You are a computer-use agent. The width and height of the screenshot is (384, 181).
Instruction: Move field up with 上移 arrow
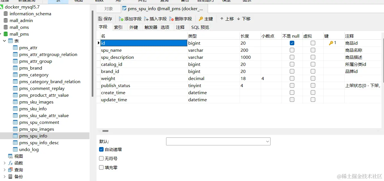(222, 19)
